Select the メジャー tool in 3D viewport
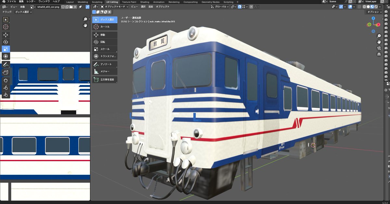Viewport: 390px width, 204px height. click(x=105, y=71)
